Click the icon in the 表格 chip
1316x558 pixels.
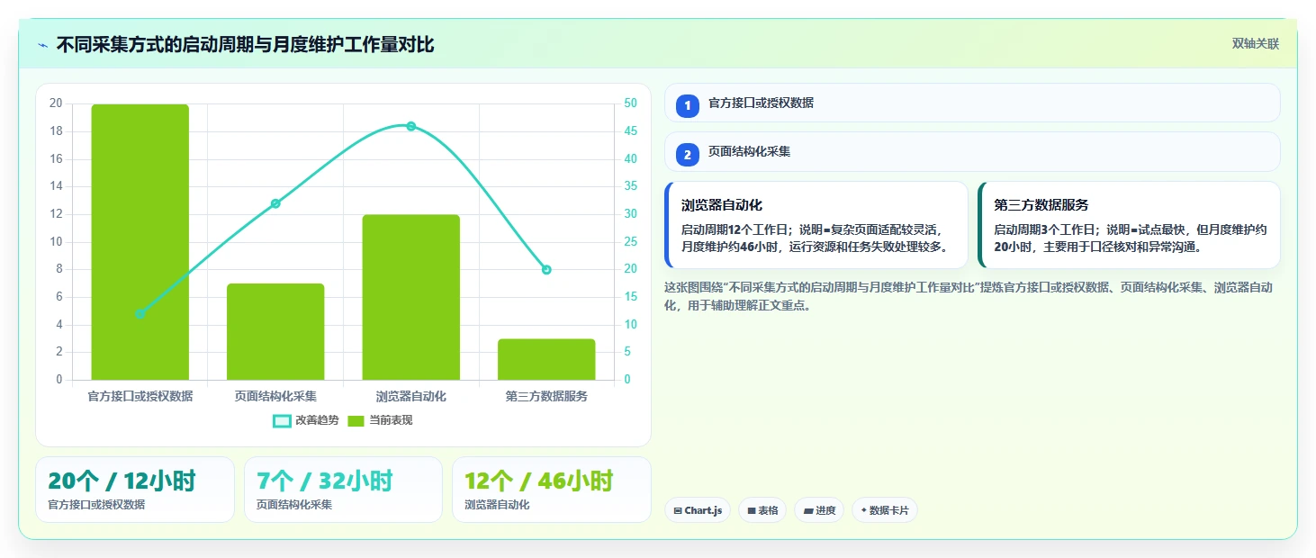pos(752,510)
